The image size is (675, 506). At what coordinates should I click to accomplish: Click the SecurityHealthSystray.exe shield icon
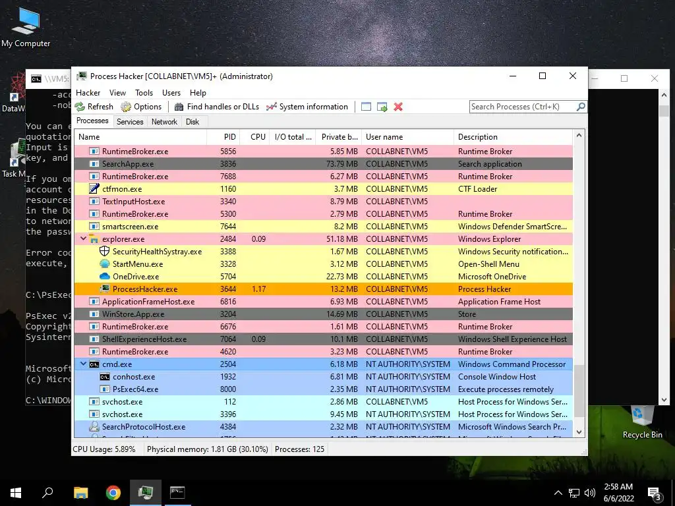(x=105, y=251)
